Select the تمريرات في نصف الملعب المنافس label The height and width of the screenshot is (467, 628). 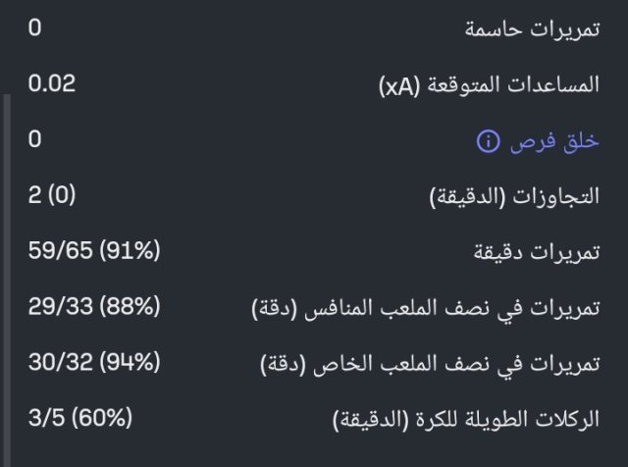click(x=442, y=310)
